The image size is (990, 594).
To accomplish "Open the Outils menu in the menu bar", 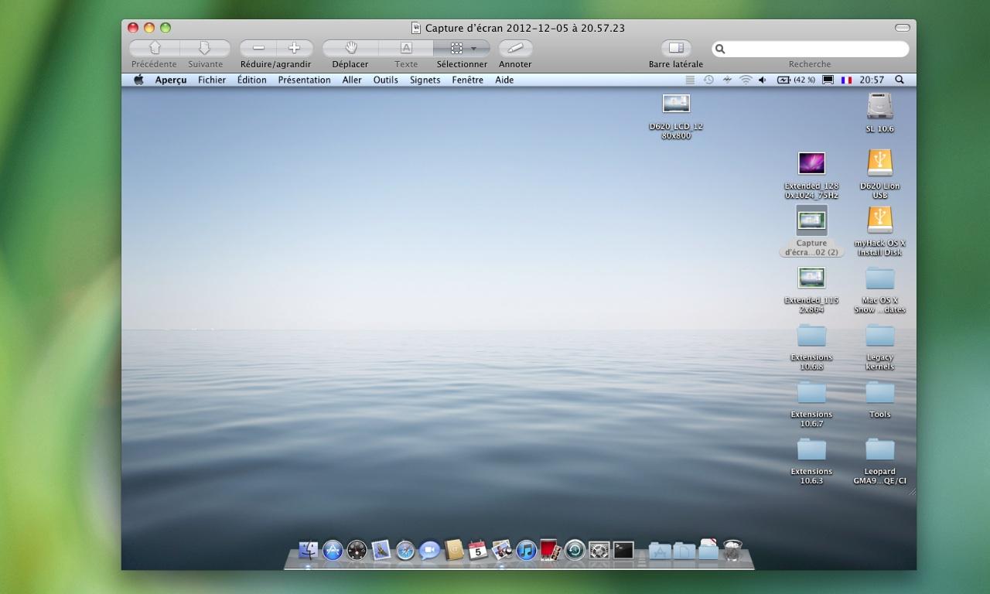I will (x=385, y=80).
